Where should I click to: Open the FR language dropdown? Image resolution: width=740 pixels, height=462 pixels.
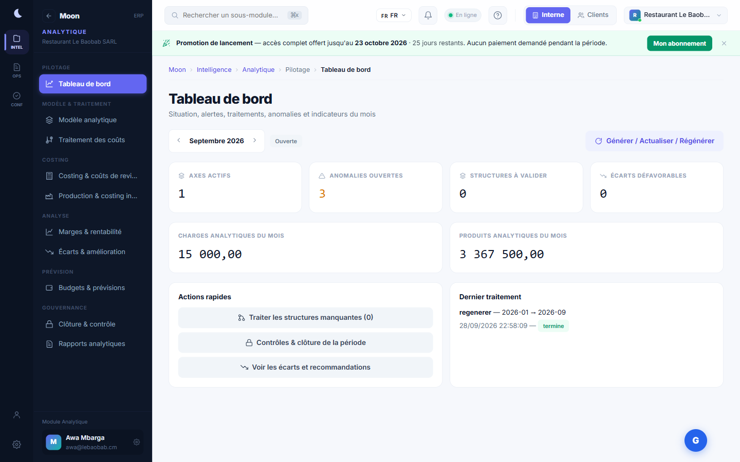[x=394, y=15]
